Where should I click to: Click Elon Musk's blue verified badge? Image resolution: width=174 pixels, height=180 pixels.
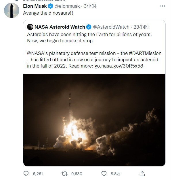pos(50,6)
